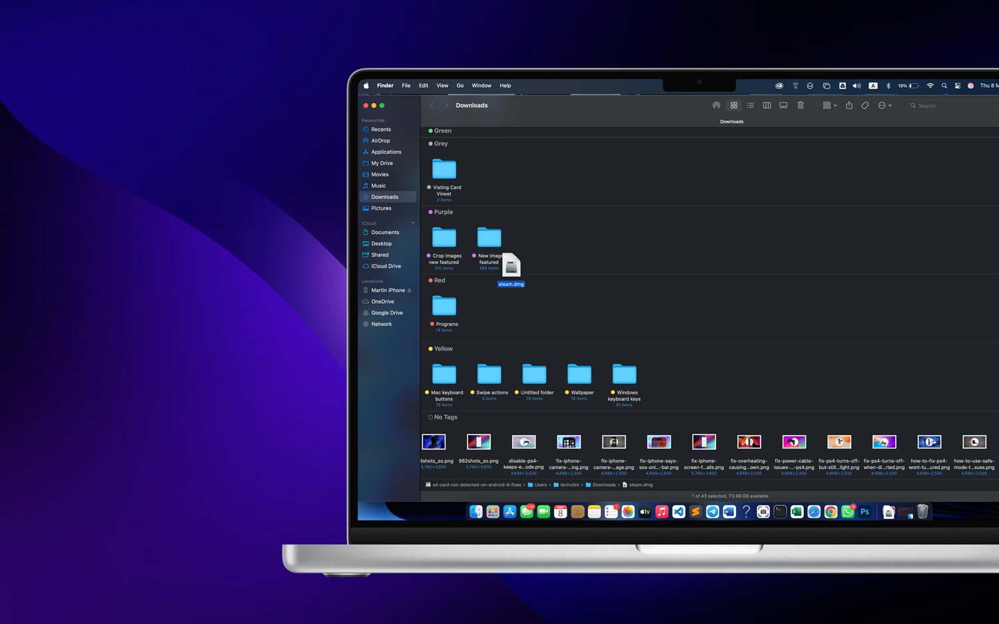Open the View menu in the menu bar
The height and width of the screenshot is (624, 999).
coord(442,85)
